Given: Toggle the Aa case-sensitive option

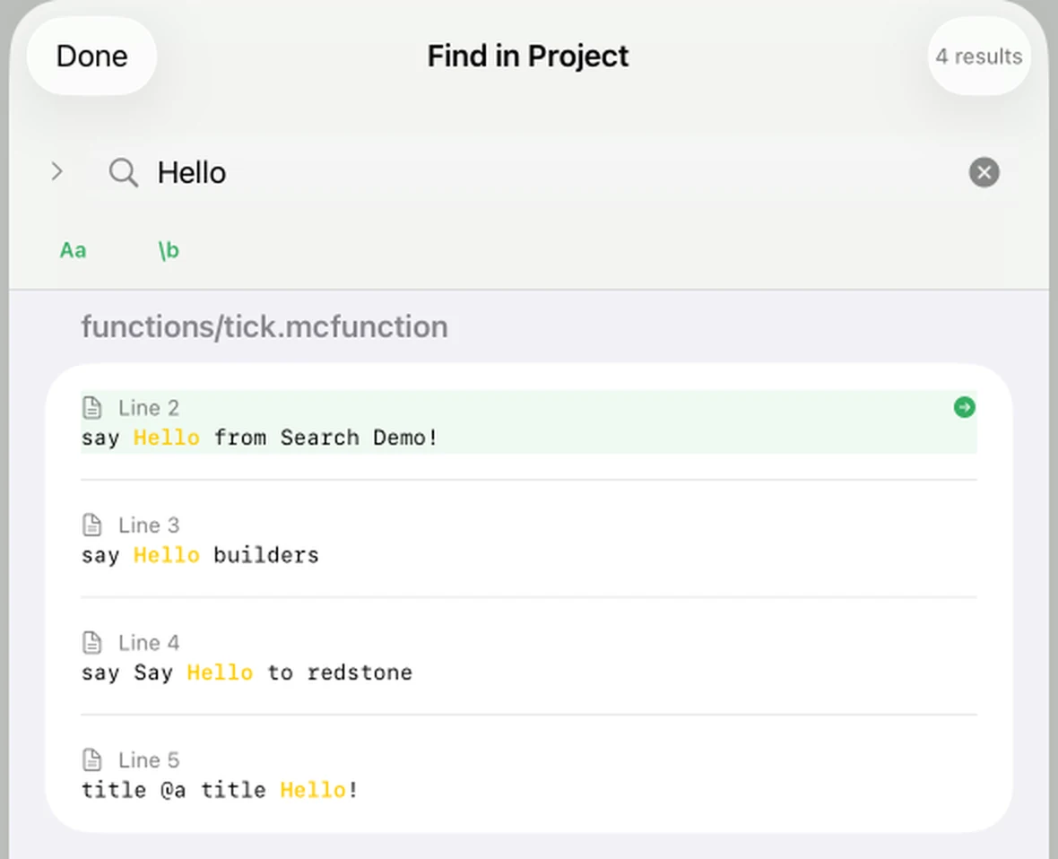Looking at the screenshot, I should coord(73,250).
